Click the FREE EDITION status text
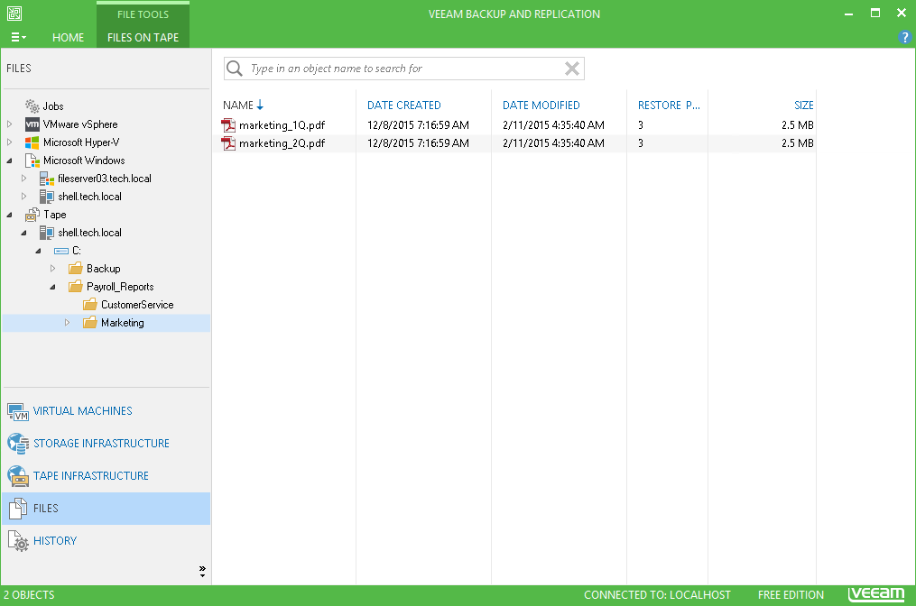The height and width of the screenshot is (606, 916). (x=791, y=595)
